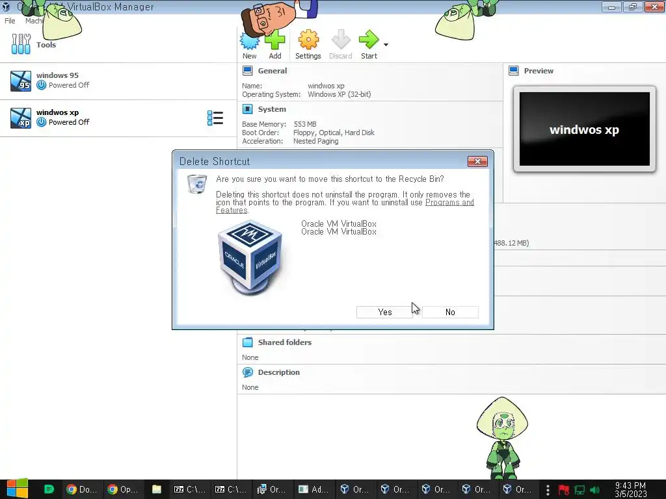Switch to the Ad... taskbar window

point(313,489)
